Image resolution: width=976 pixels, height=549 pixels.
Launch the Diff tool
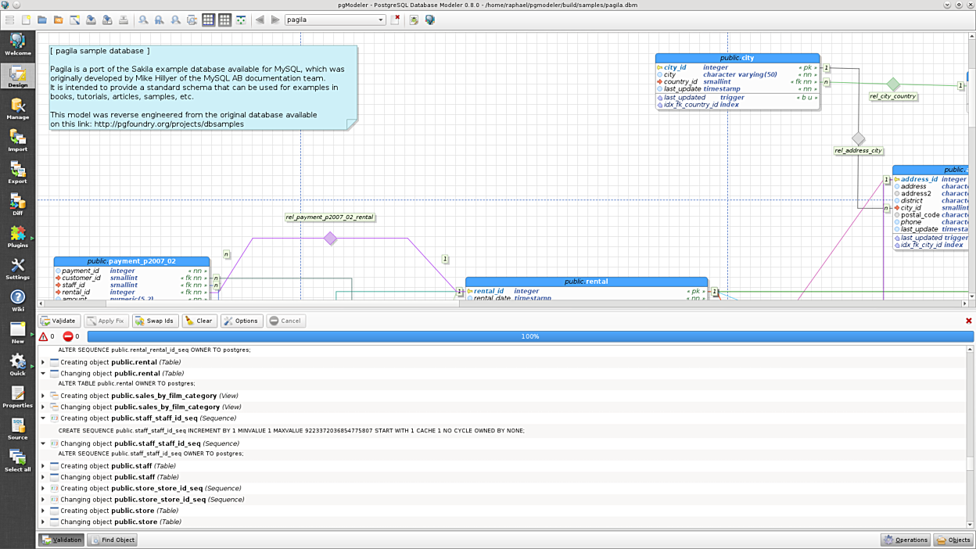coord(17,204)
